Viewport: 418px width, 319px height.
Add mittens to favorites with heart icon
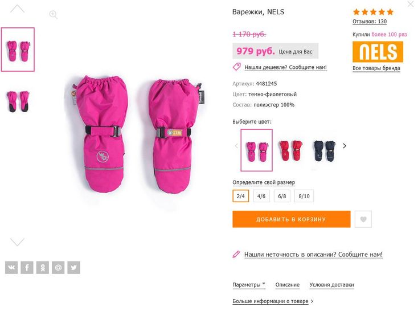[363, 219]
